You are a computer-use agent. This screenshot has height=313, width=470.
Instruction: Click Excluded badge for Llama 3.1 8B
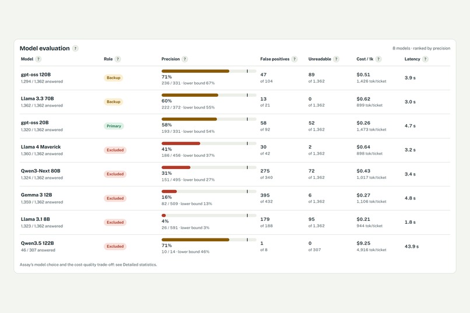pyautogui.click(x=115, y=222)
